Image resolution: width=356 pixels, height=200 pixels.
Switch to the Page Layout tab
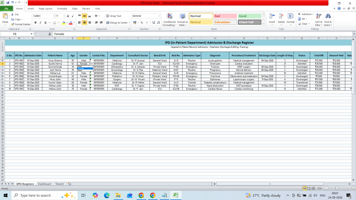click(x=46, y=9)
